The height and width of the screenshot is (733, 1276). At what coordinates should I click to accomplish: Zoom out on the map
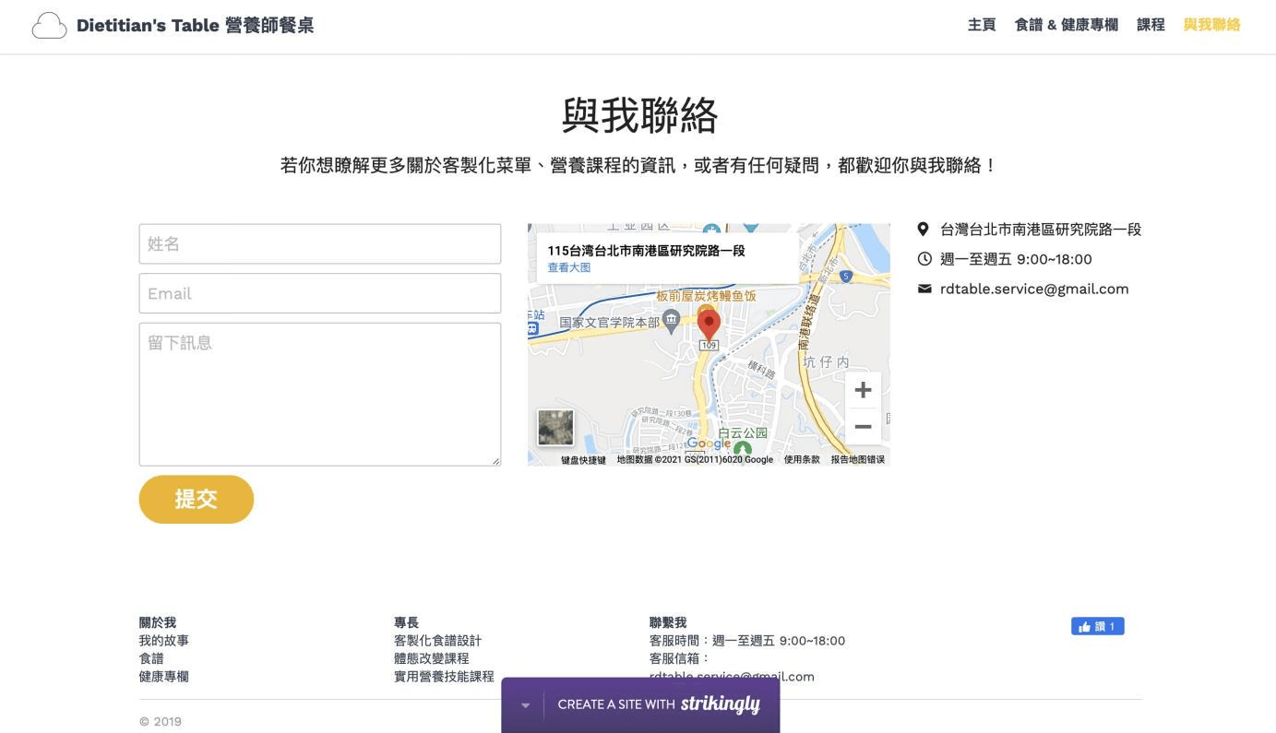click(x=863, y=427)
